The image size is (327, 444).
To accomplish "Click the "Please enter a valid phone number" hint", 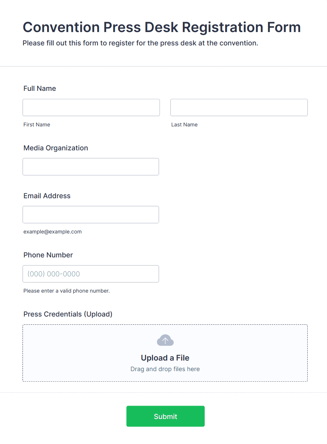I will 66,291.
